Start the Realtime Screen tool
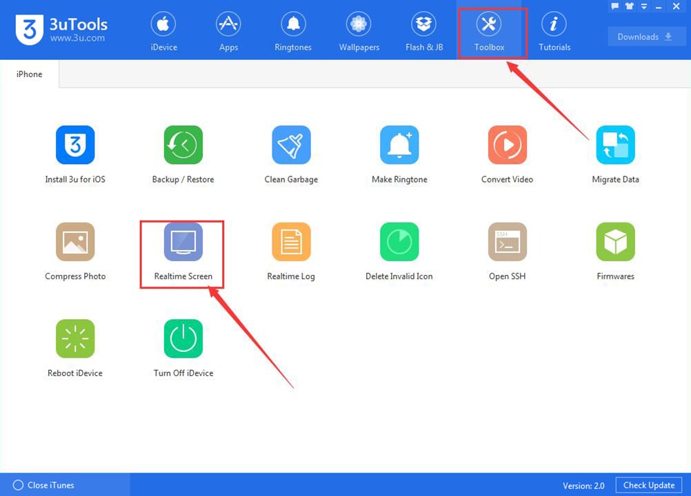Screen dimensions: 691x496 tap(183, 242)
